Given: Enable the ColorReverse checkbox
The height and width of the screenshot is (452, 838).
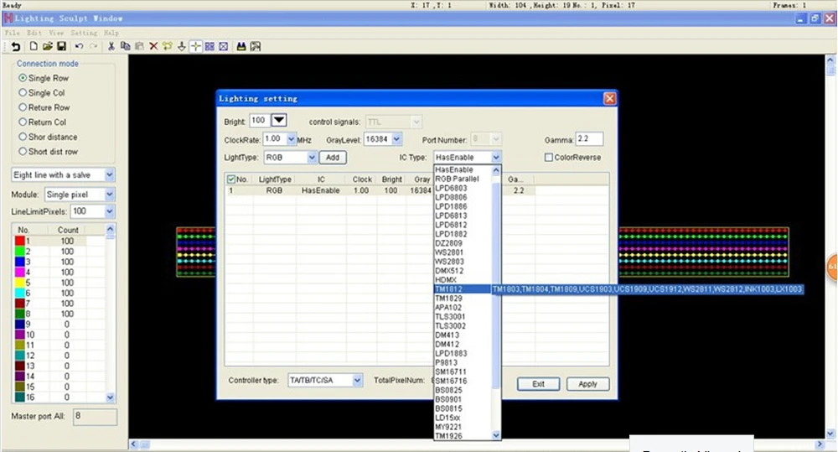Looking at the screenshot, I should click(548, 158).
